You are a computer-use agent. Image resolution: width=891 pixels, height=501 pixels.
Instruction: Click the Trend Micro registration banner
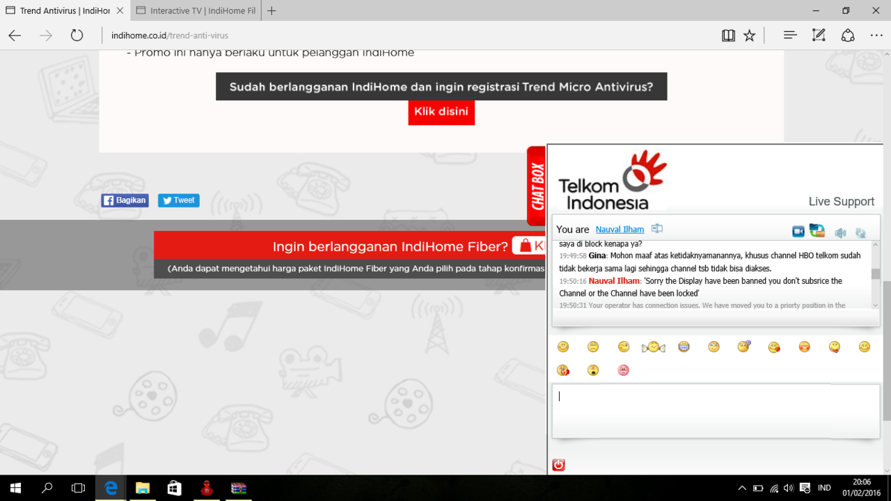(x=441, y=87)
